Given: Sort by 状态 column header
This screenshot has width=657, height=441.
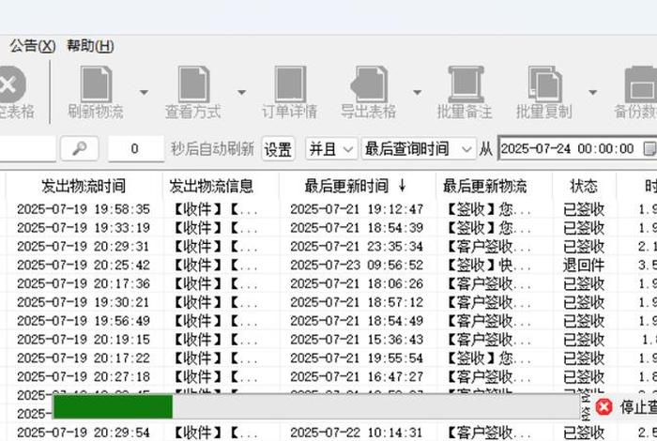Looking at the screenshot, I should point(584,186).
